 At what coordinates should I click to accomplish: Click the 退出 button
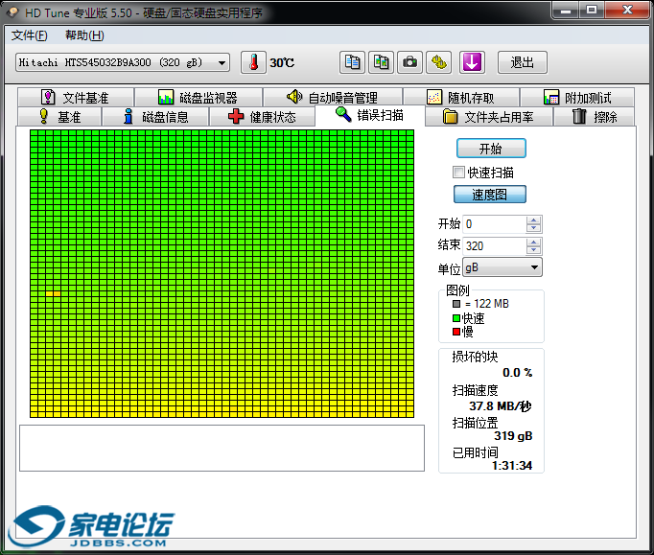523,62
